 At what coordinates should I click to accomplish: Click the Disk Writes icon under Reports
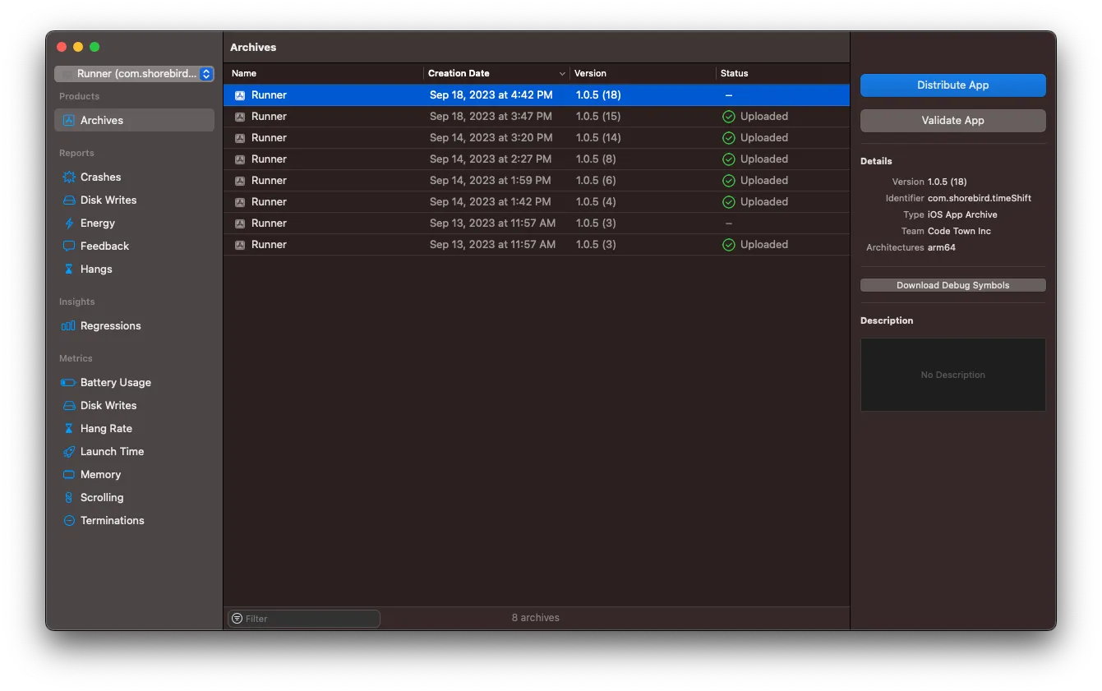point(69,200)
